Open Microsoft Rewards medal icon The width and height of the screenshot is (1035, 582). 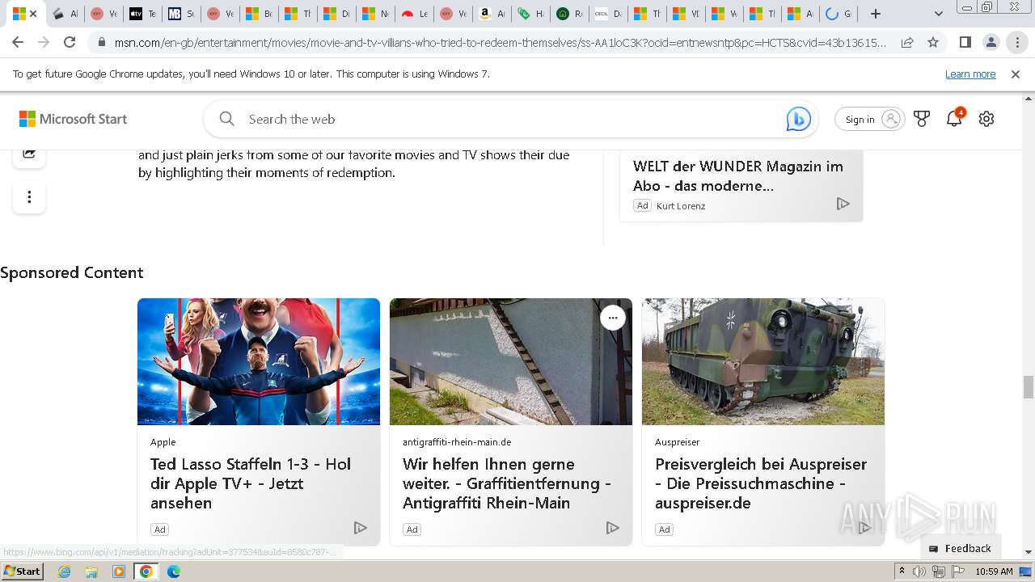coord(922,119)
